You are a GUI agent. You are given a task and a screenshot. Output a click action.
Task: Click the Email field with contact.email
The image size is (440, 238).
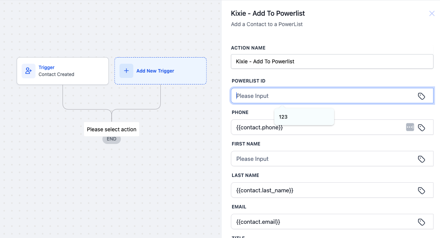[x=332, y=221]
